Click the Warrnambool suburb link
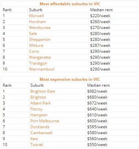This screenshot has height=149, width=139. (42, 69)
